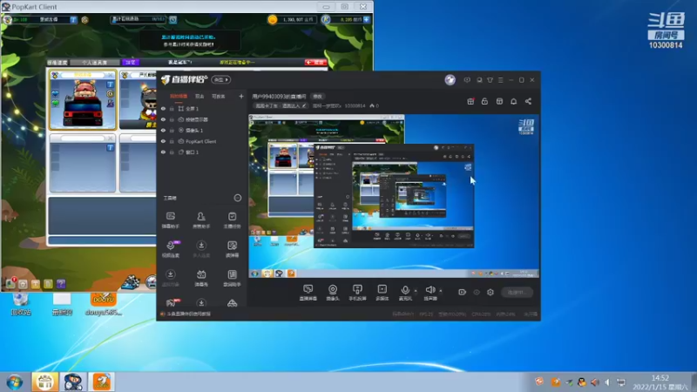Open notifications bell in the companion header
The width and height of the screenshot is (697, 392).
(513, 101)
